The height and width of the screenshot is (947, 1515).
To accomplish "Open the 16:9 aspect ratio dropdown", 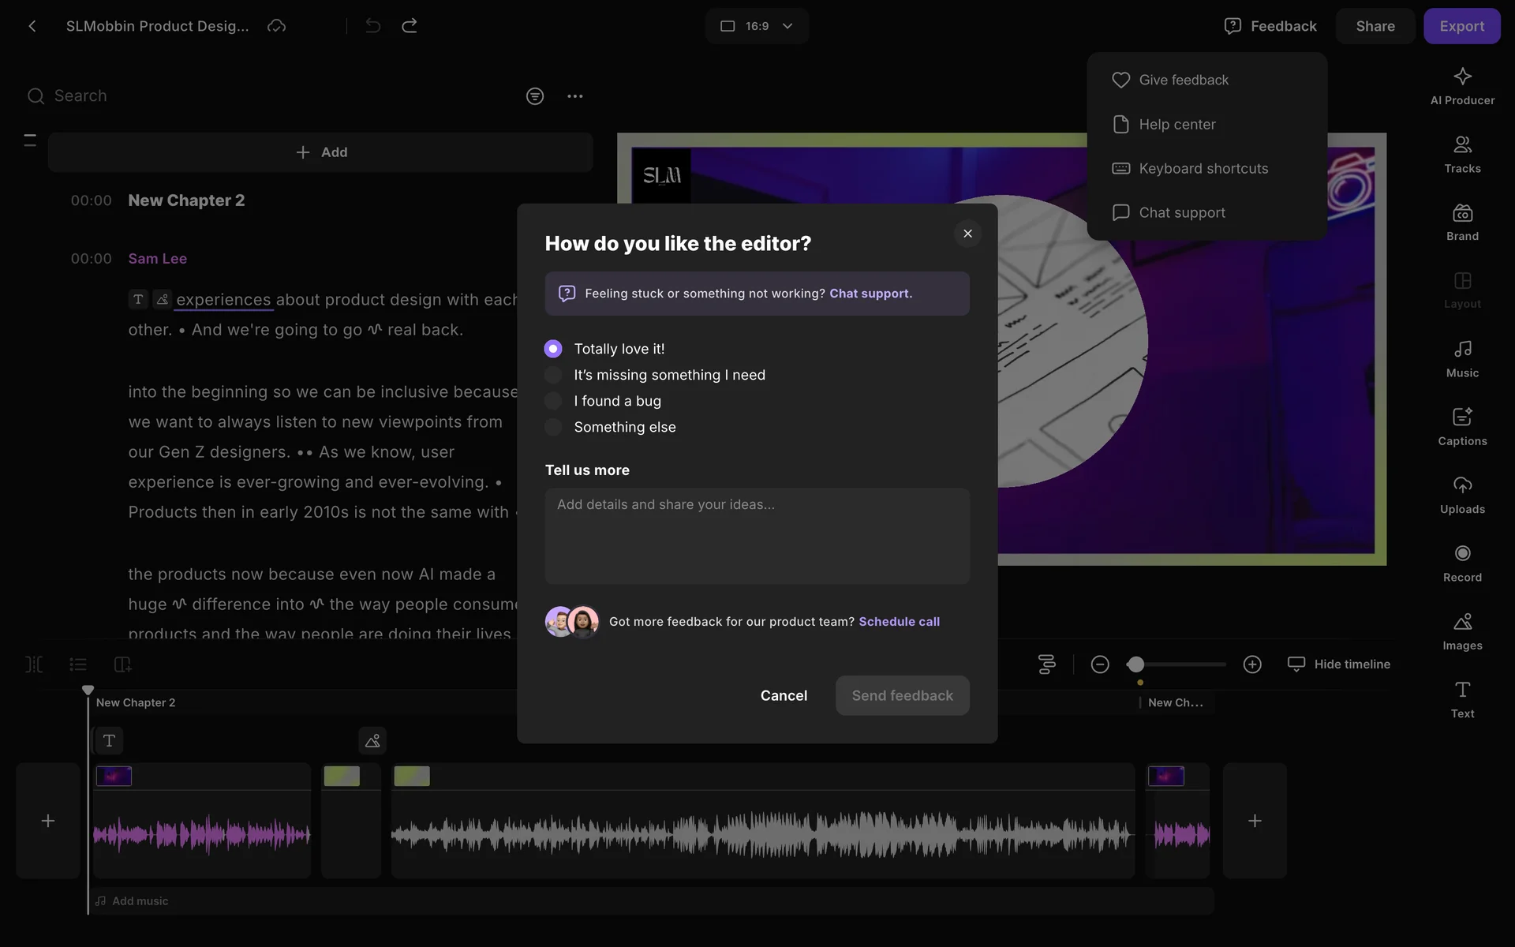I will tap(756, 26).
